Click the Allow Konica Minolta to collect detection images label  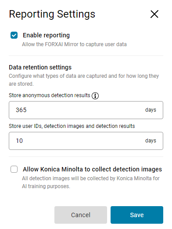[x=92, y=169]
